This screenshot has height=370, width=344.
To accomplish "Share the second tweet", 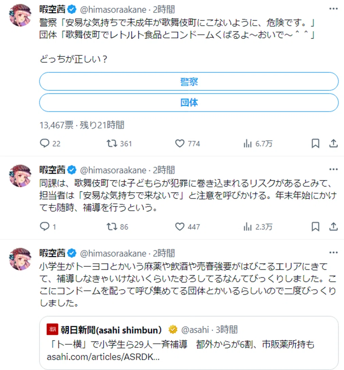I will [x=333, y=226].
